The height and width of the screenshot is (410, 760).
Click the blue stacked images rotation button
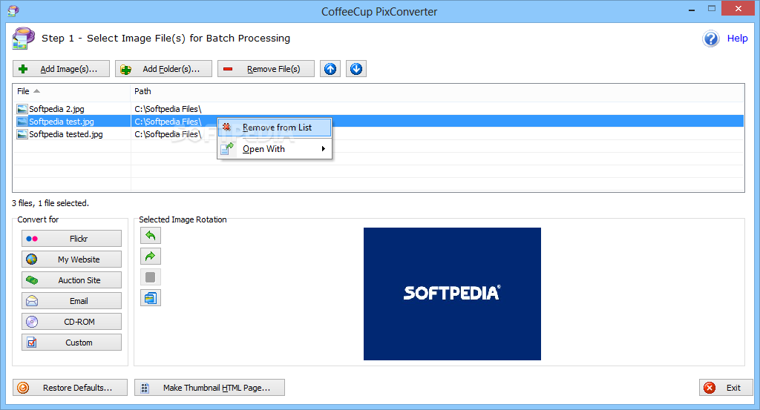click(x=150, y=298)
